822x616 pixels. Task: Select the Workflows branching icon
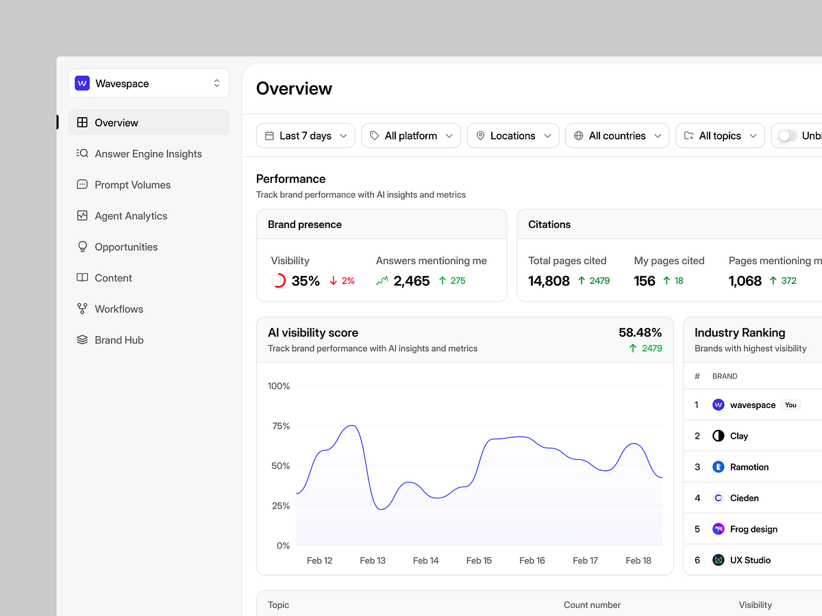pos(82,309)
